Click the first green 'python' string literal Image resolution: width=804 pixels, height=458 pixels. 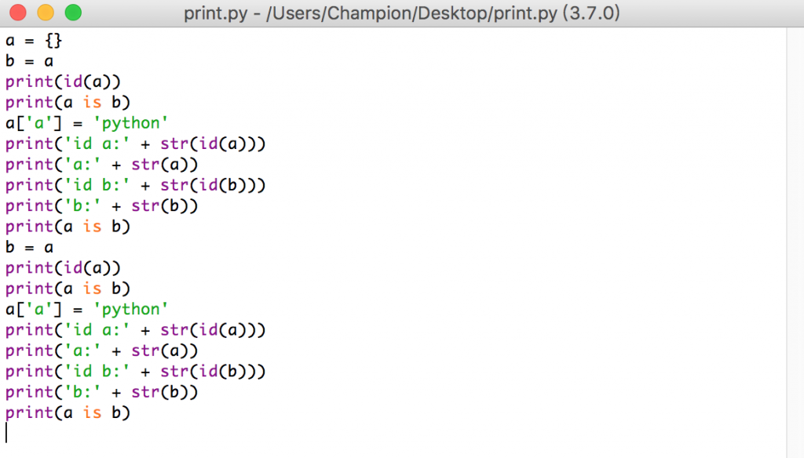click(x=130, y=123)
